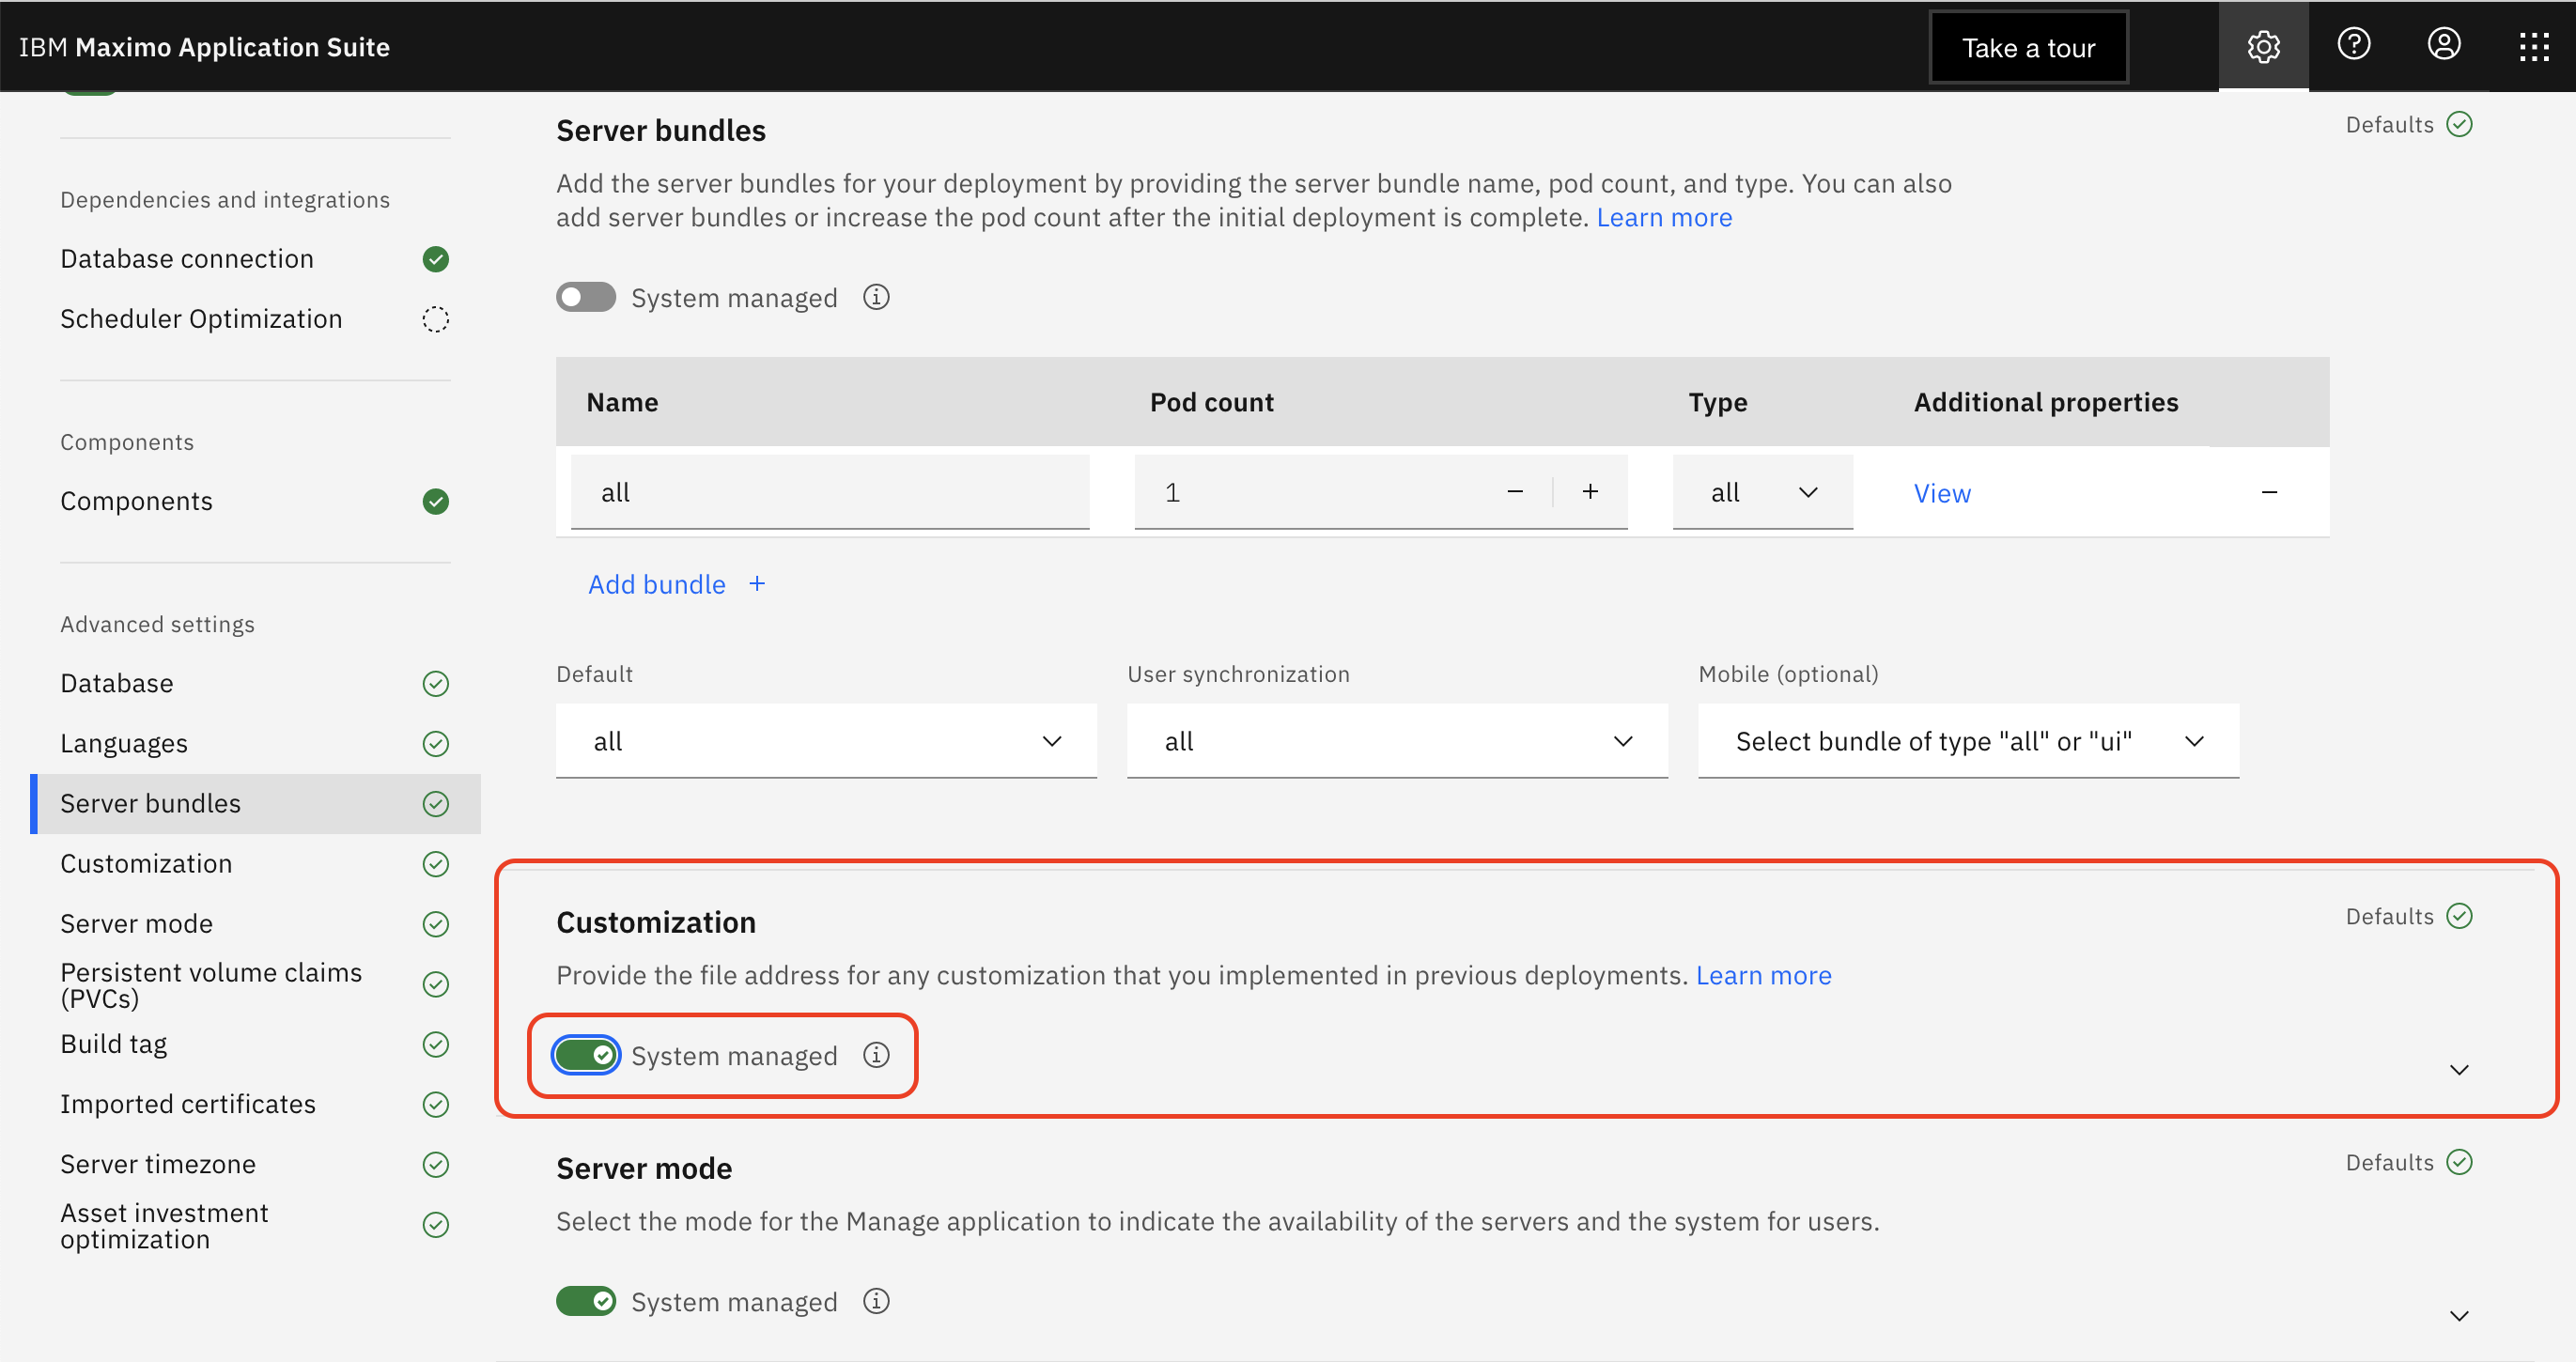This screenshot has width=2576, height=1362.
Task: Expand the Customization section chevron
Action: (x=2459, y=1070)
